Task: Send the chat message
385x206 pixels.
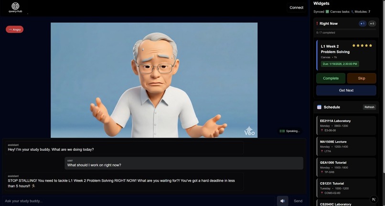Action: [298, 201]
